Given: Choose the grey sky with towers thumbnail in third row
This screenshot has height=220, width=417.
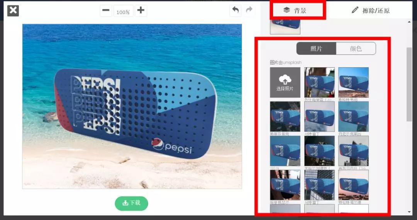Looking at the screenshot, I should pos(353,151).
